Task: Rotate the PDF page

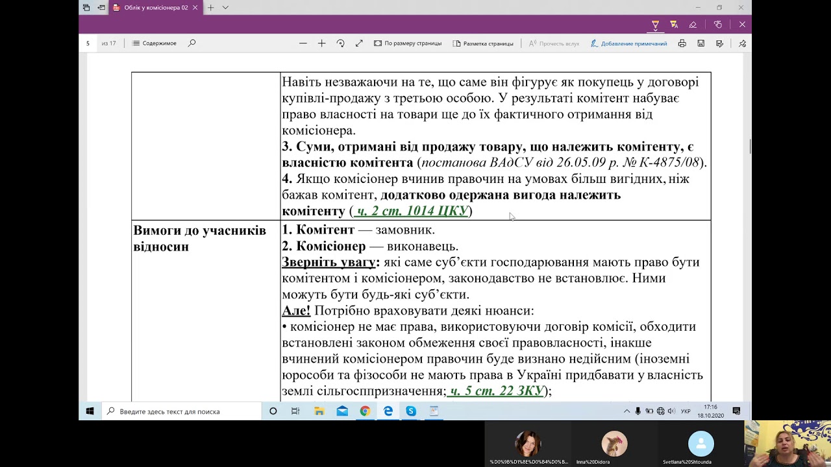Action: pos(340,43)
